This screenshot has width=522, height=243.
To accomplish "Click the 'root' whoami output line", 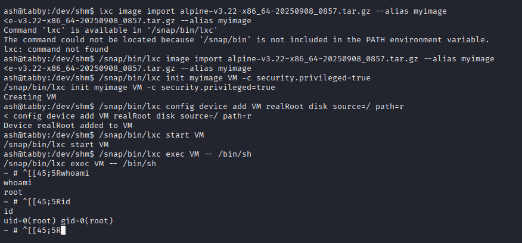I will pos(13,192).
